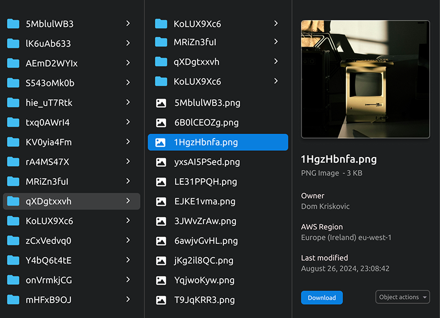Open the Object actions dropdown

coord(403,297)
